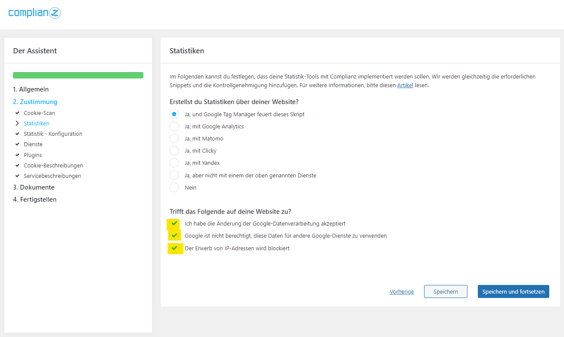564x337 pixels.
Task: Click checkmark icon beside Cookie-Scan
Action: point(17,113)
